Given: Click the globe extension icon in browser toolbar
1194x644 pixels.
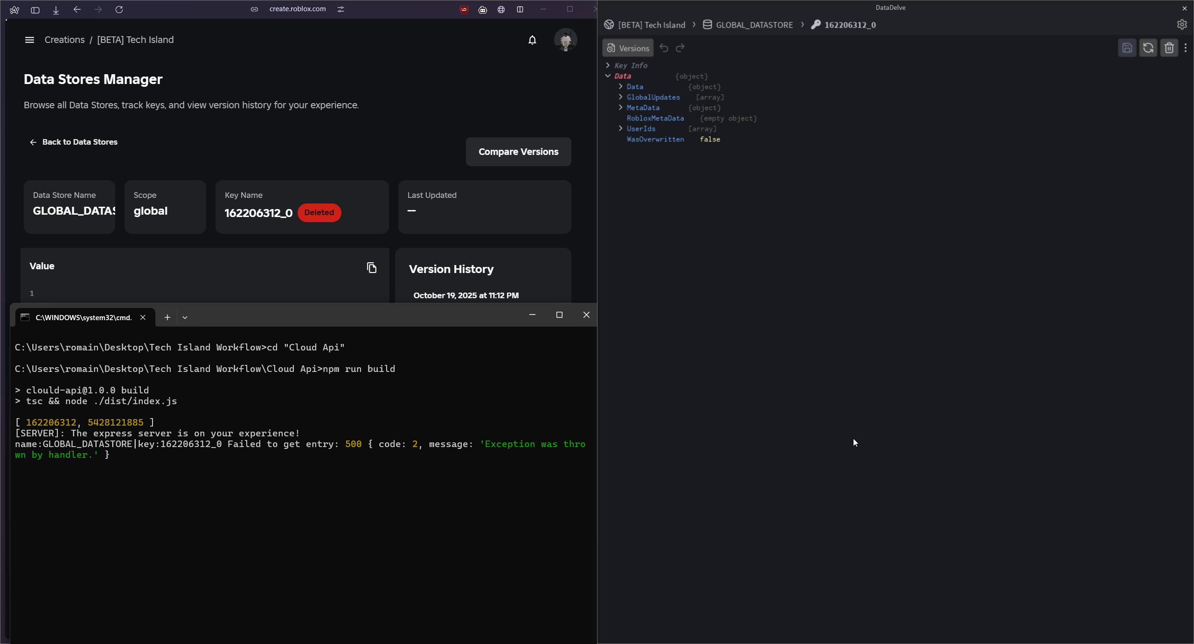Looking at the screenshot, I should [501, 9].
